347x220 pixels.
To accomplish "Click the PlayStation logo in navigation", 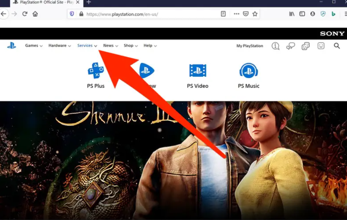I will tap(11, 46).
